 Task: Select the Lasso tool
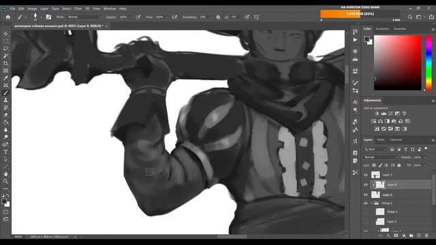click(x=5, y=48)
